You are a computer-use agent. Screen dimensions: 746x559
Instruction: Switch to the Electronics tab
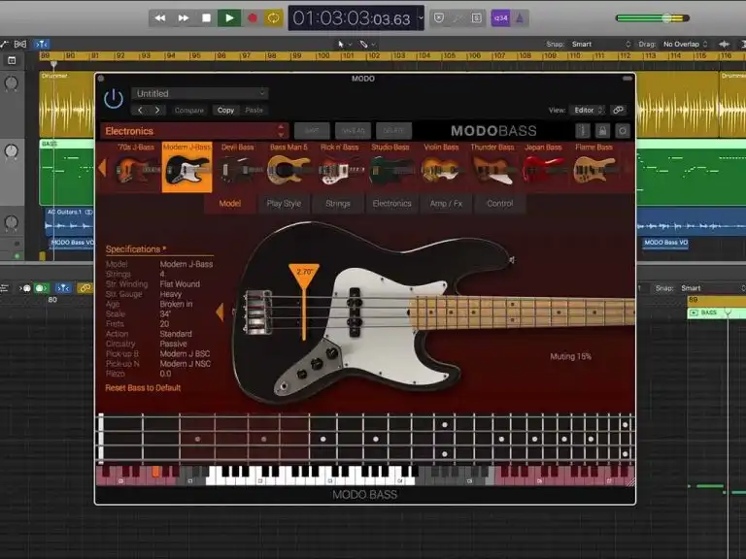392,204
